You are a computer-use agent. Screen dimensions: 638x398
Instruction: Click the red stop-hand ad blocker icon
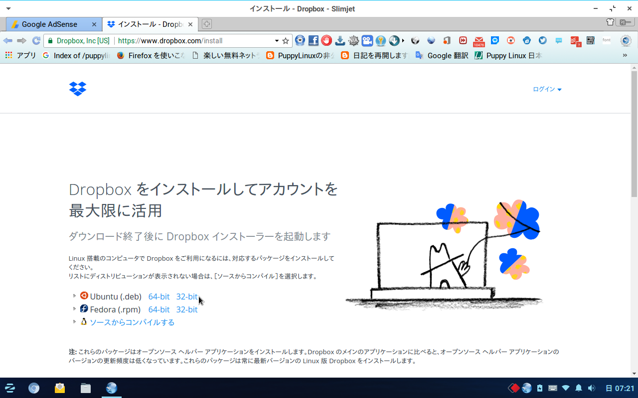click(x=326, y=41)
